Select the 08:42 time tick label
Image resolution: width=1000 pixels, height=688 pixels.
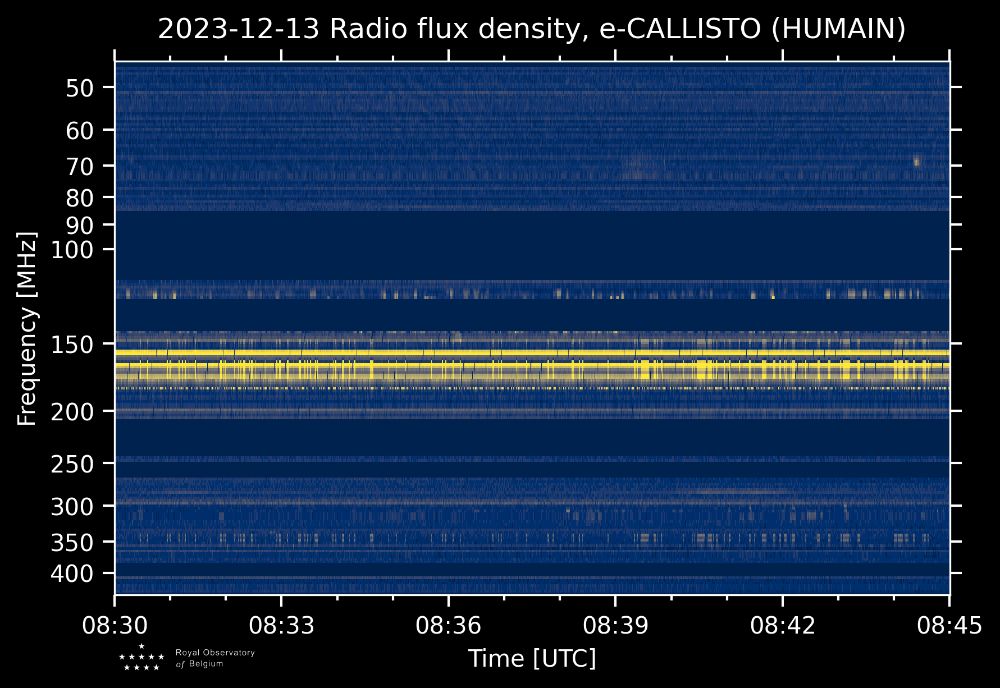[783, 625]
